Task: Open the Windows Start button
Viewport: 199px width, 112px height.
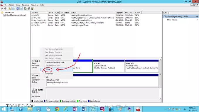Action: [x=4, y=109]
